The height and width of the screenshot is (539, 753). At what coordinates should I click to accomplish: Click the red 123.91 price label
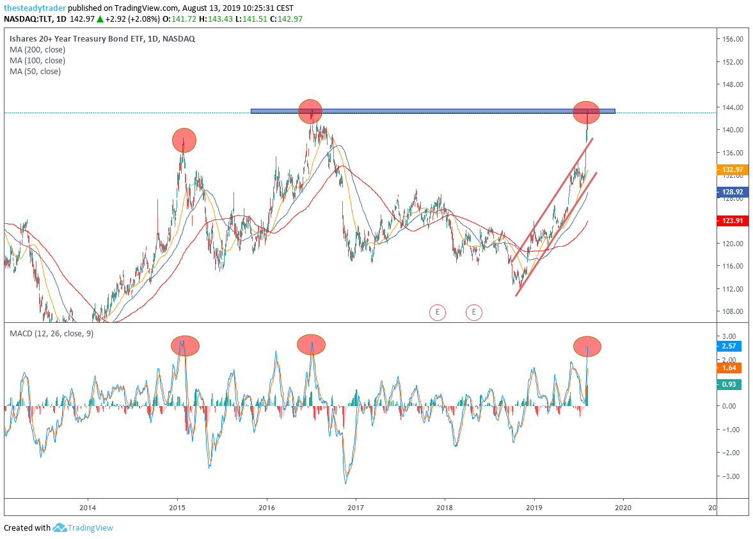tap(733, 221)
